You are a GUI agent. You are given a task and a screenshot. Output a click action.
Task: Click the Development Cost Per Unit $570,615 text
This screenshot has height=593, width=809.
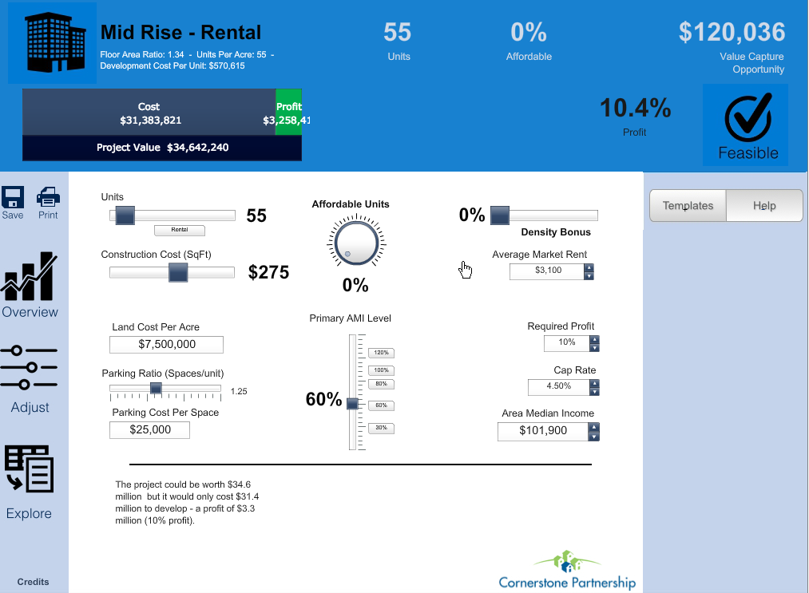[173, 66]
